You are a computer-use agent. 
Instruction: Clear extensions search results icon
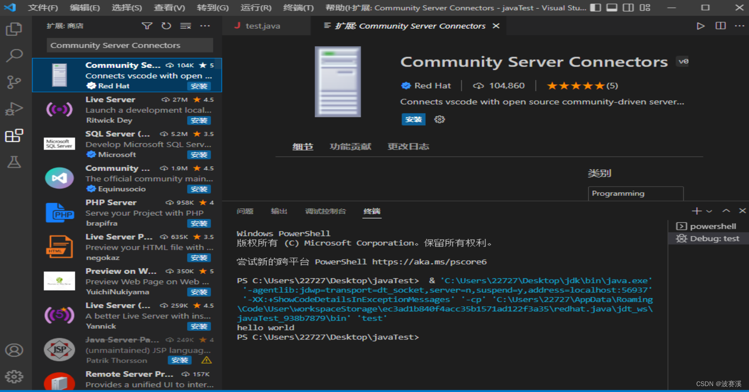[x=186, y=26]
